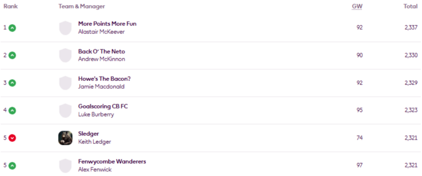Open the Howe's The Bacon? team link
The image size is (422, 176).
click(105, 79)
